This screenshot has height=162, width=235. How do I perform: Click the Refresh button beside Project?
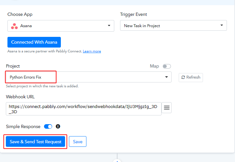click(191, 77)
